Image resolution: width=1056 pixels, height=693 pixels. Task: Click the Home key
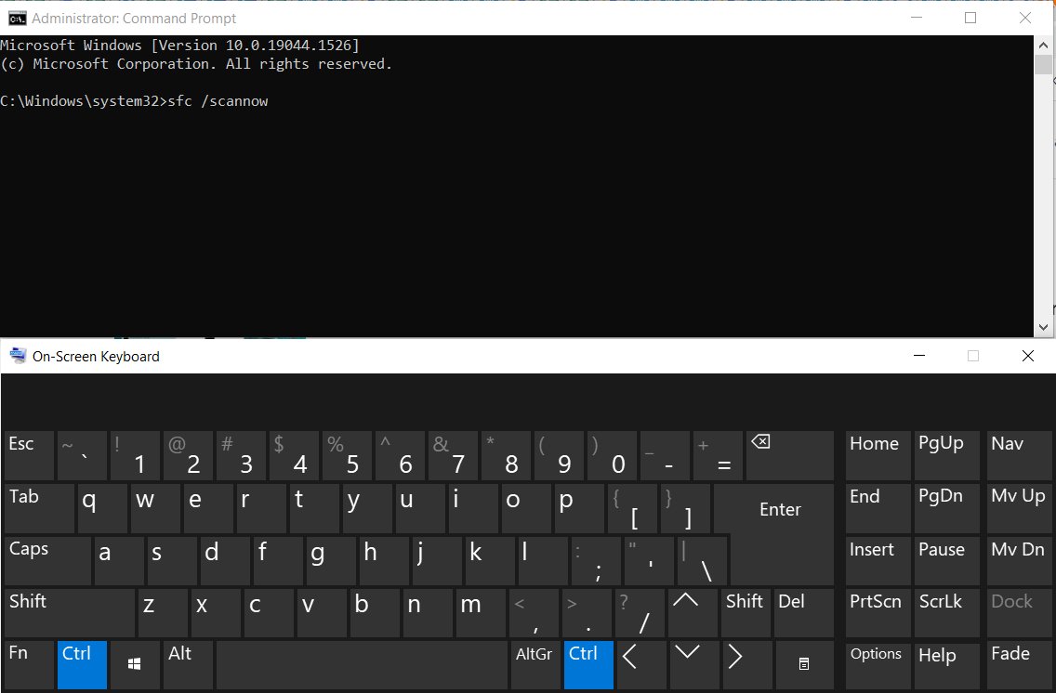(x=878, y=455)
